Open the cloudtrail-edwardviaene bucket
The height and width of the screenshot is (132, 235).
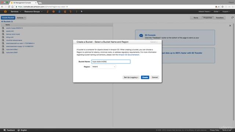[14, 40]
